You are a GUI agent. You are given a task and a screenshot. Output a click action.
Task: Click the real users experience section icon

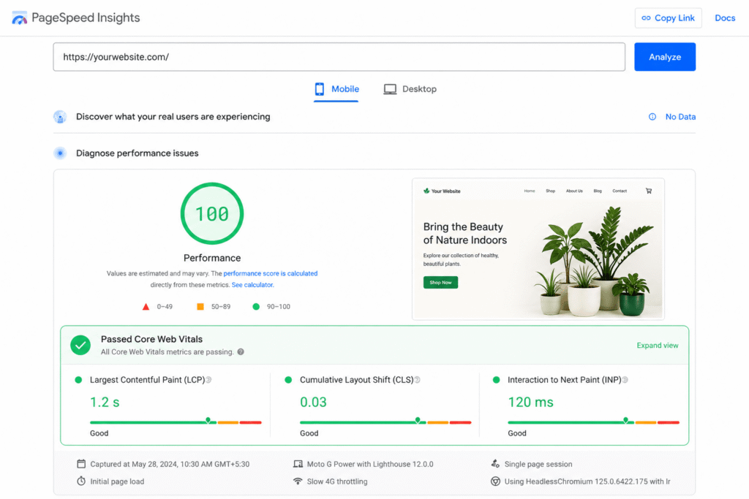click(60, 117)
